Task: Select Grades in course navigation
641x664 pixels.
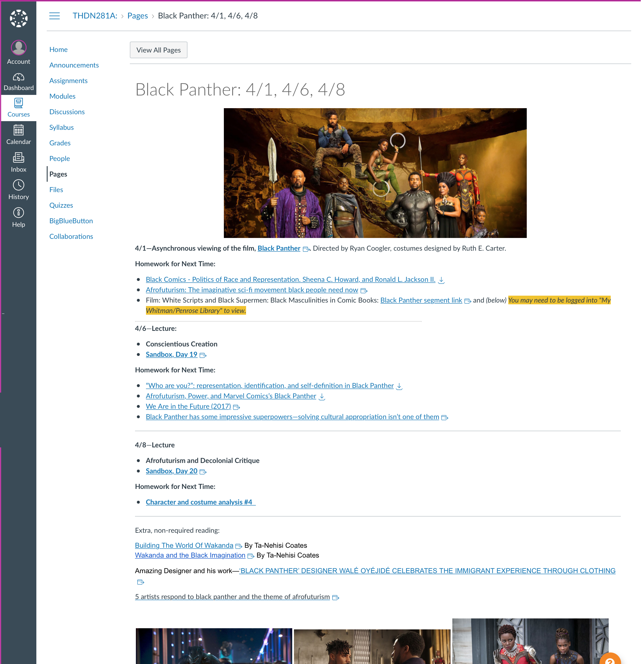Action: 60,142
